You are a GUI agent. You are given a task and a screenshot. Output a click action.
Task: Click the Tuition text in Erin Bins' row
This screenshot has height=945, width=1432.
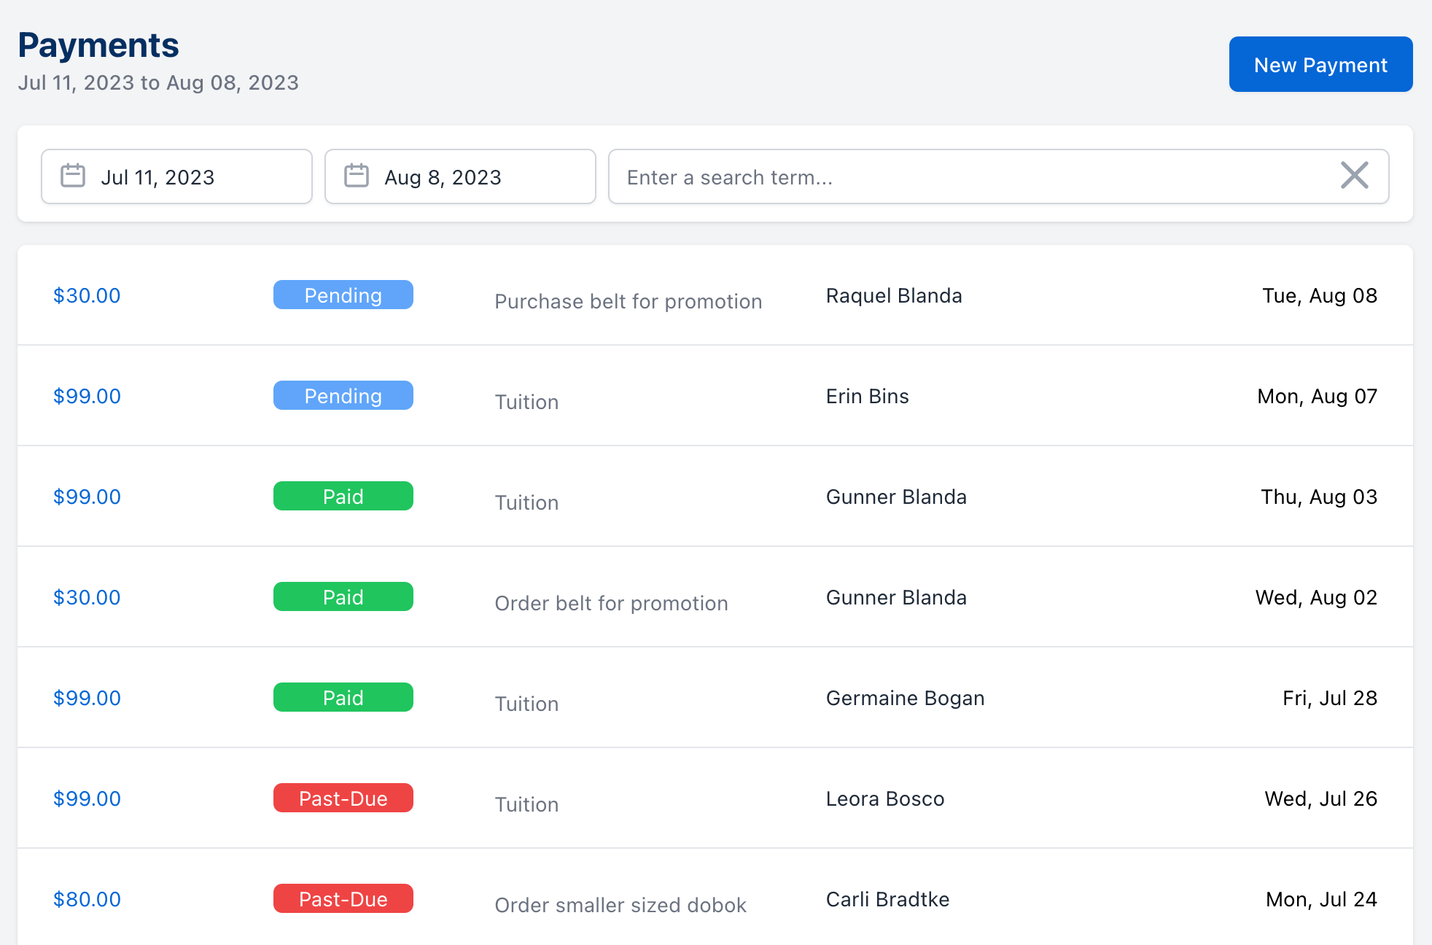pyautogui.click(x=526, y=402)
